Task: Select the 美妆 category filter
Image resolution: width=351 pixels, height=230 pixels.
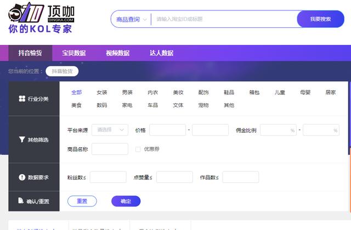Action: pos(178,93)
